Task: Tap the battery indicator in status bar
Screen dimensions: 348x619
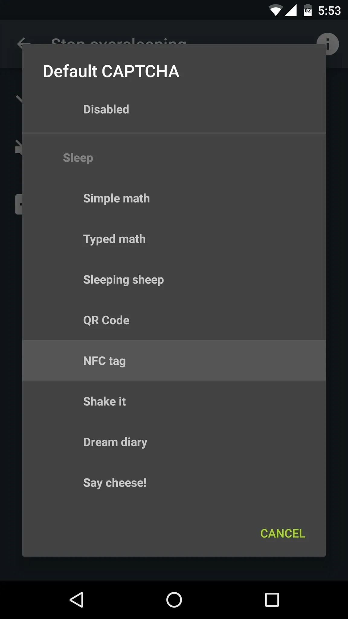Action: click(x=308, y=11)
